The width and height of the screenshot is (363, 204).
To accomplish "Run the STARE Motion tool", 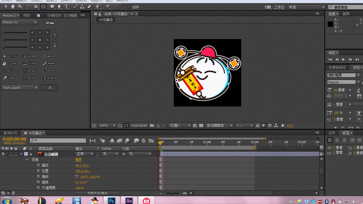I will coord(49,78).
